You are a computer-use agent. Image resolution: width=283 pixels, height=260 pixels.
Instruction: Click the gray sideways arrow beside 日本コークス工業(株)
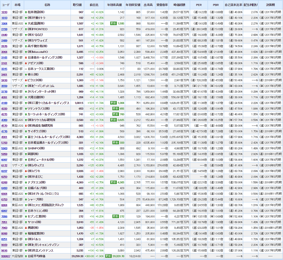26,69
